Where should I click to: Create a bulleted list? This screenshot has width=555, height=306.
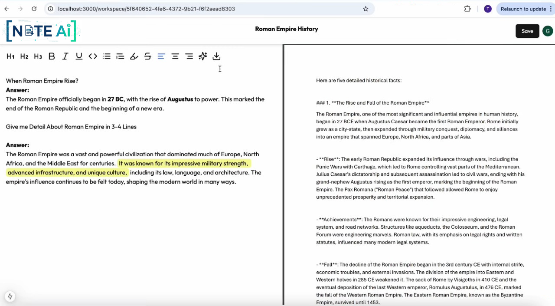107,56
